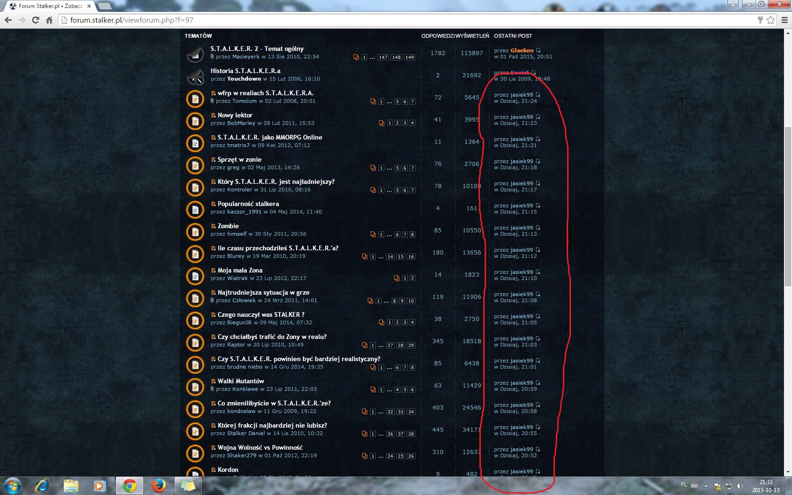This screenshot has height=495, width=792.
Task: Jump to page 149 of S.T.A.L.K.E.R. 2 topic
Action: [x=409, y=58]
